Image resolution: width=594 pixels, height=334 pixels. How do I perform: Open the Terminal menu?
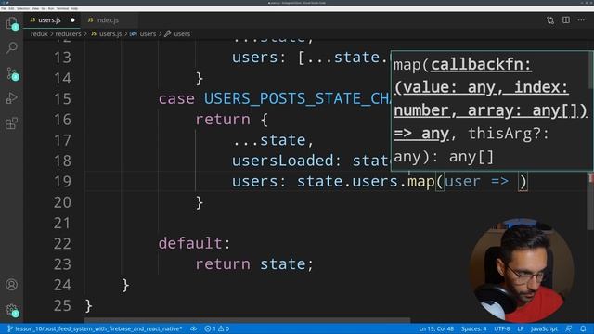click(62, 8)
